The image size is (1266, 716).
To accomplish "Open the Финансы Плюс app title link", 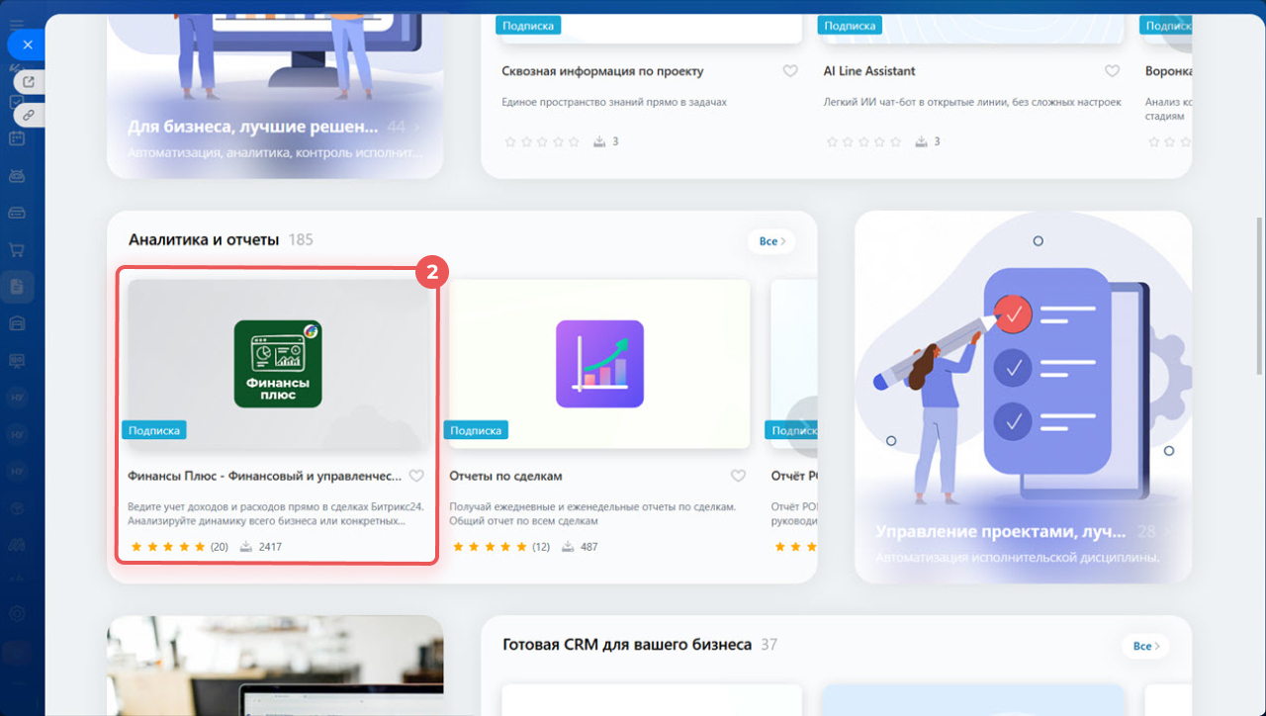I will coord(265,476).
